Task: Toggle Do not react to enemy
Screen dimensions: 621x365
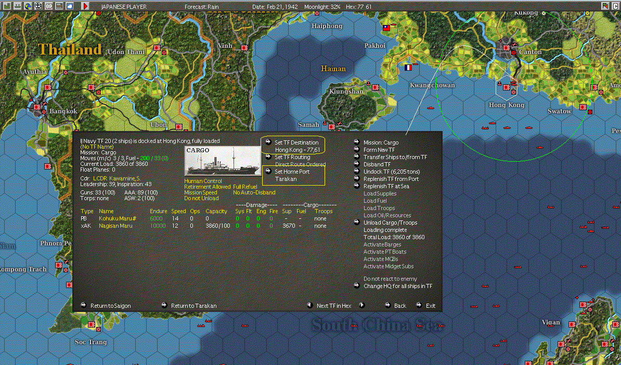Action: tap(390, 279)
